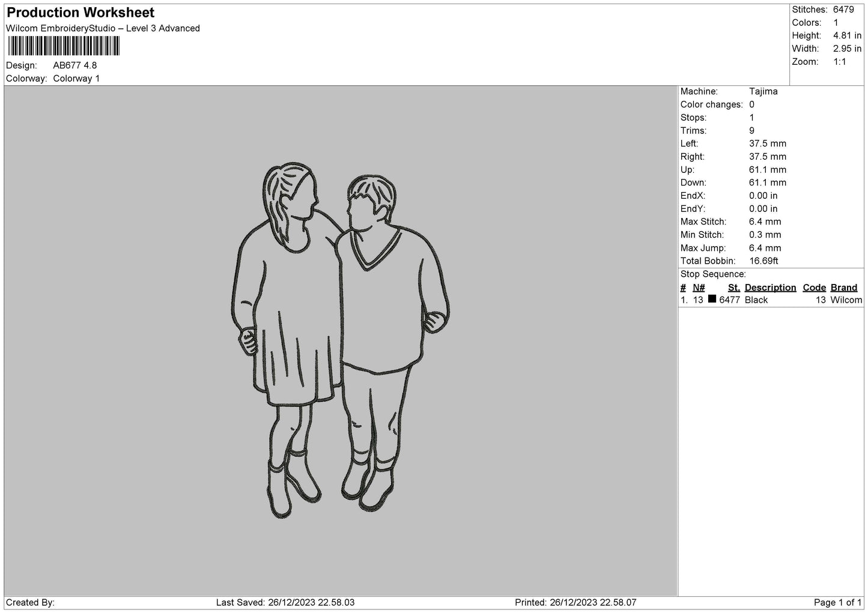Click the Stitches value '6479'

coord(843,10)
